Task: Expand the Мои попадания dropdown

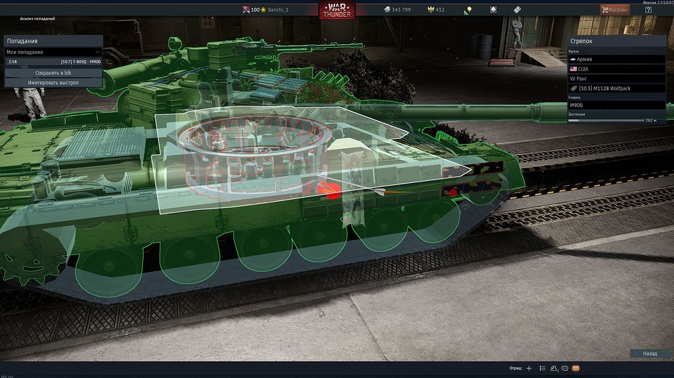Action: coord(53,52)
